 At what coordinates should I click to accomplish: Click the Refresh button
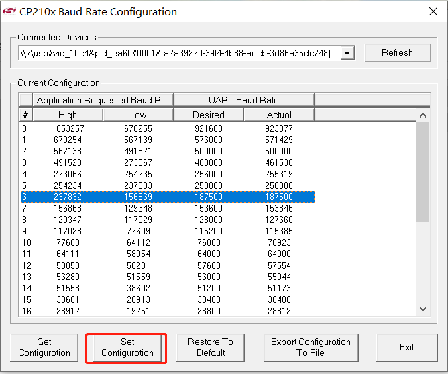(x=398, y=52)
